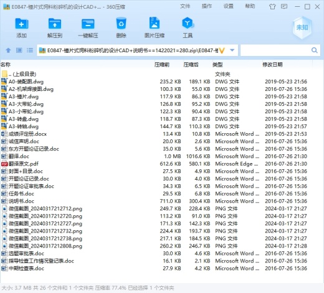Click the 解压到 (Extract to) icon
This screenshot has width=324, height=293.
pyautogui.click(x=55, y=24)
